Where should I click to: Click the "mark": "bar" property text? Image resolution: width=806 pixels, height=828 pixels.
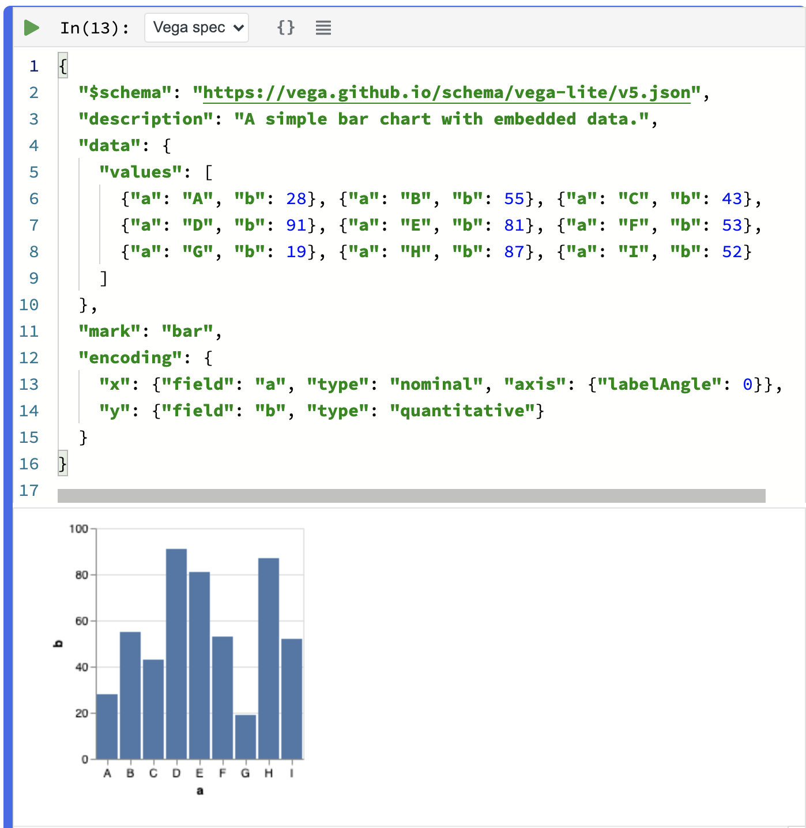coord(150,331)
